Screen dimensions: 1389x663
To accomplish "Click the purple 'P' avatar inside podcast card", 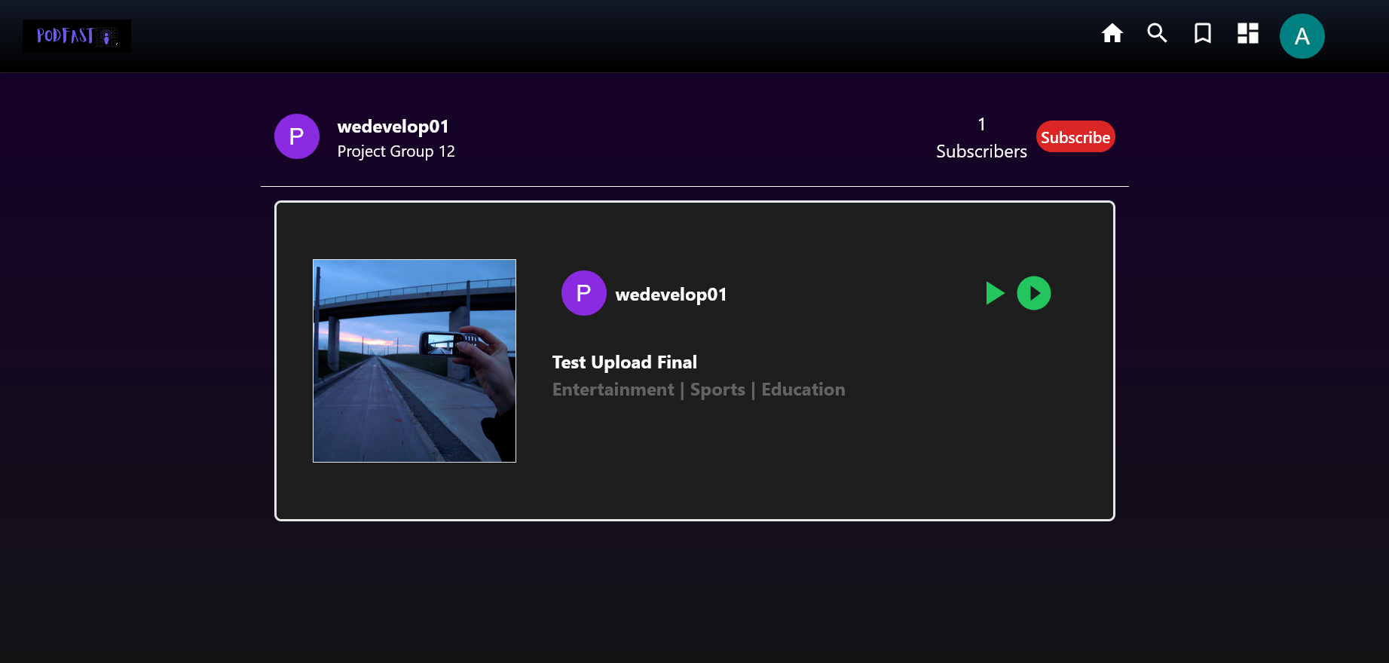I will [583, 293].
